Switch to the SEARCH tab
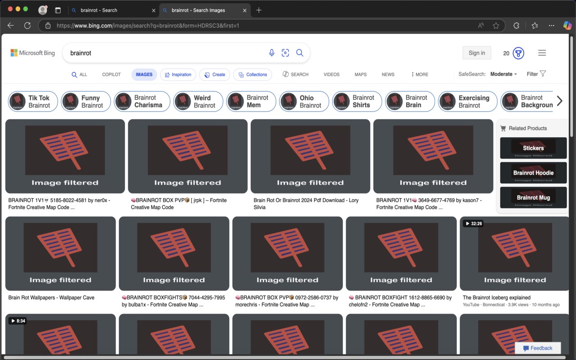The height and width of the screenshot is (360, 576). pyautogui.click(x=296, y=74)
